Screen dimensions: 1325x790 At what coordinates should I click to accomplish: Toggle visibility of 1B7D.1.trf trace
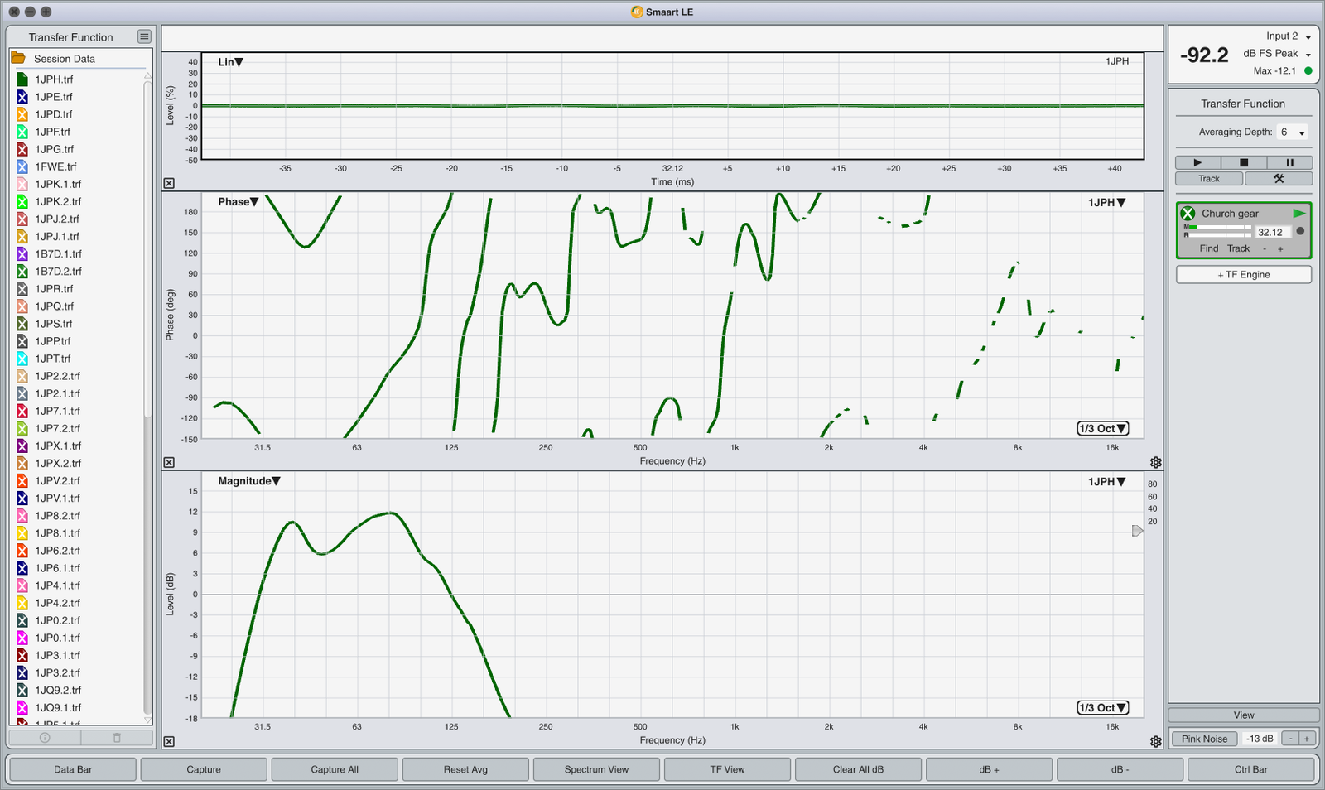point(22,253)
